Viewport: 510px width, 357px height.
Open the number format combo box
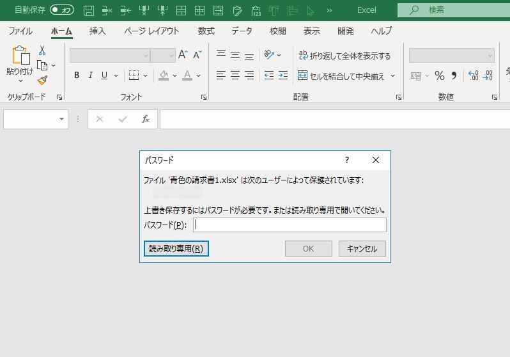tap(451, 56)
